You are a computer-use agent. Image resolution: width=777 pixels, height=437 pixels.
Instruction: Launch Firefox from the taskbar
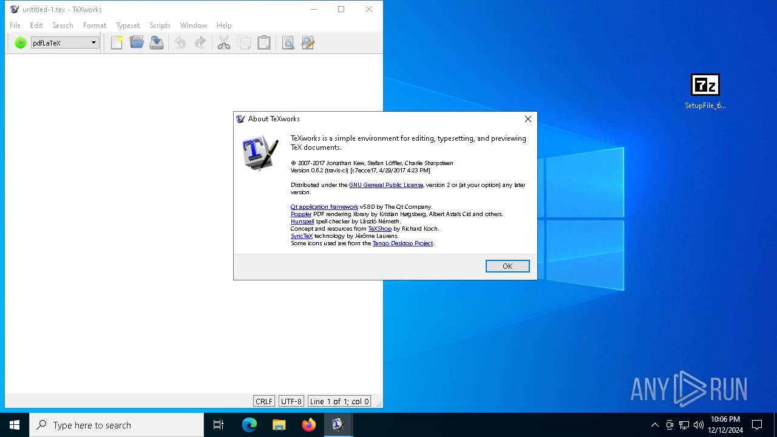click(309, 425)
